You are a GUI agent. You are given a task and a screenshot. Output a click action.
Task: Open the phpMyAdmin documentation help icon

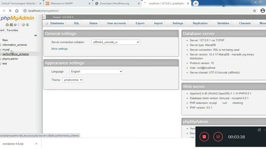pos(15,25)
